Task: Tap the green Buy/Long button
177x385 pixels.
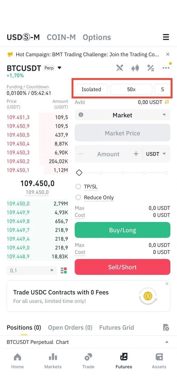Action: tap(123, 230)
